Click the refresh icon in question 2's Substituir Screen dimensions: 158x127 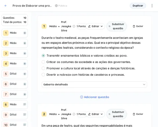(x=109, y=114)
